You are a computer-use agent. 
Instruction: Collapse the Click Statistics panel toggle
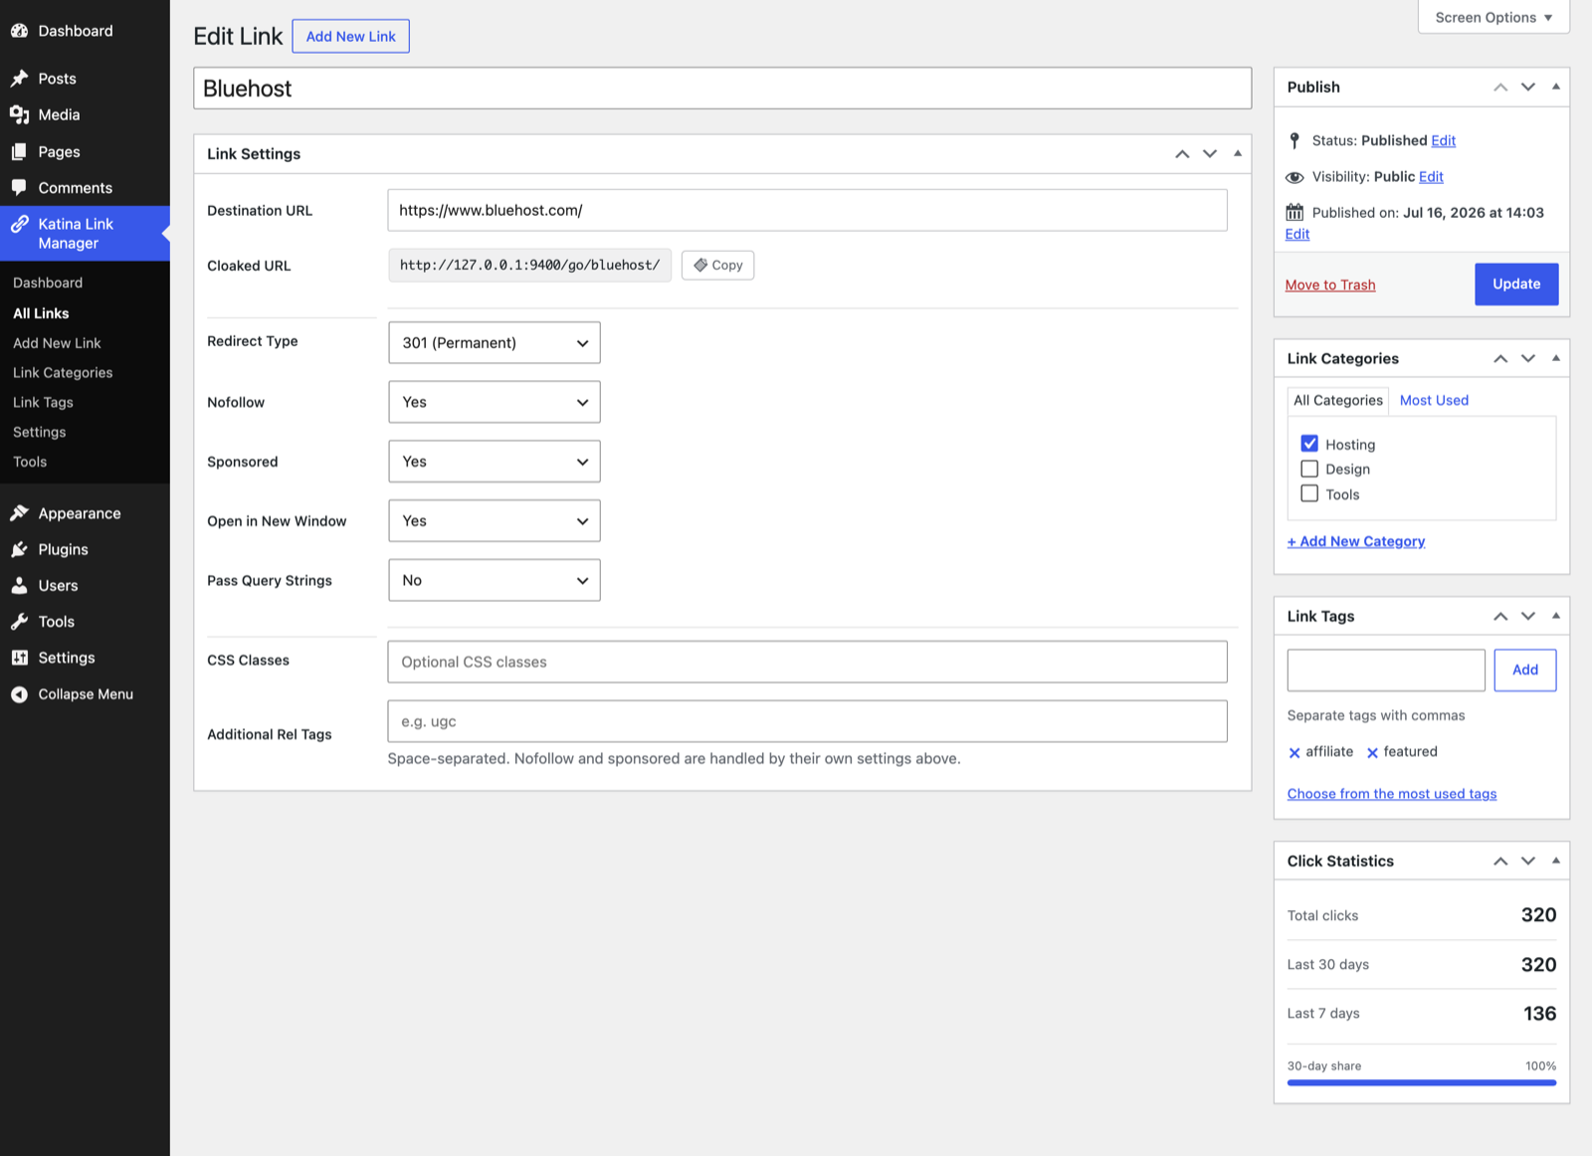coord(1556,862)
